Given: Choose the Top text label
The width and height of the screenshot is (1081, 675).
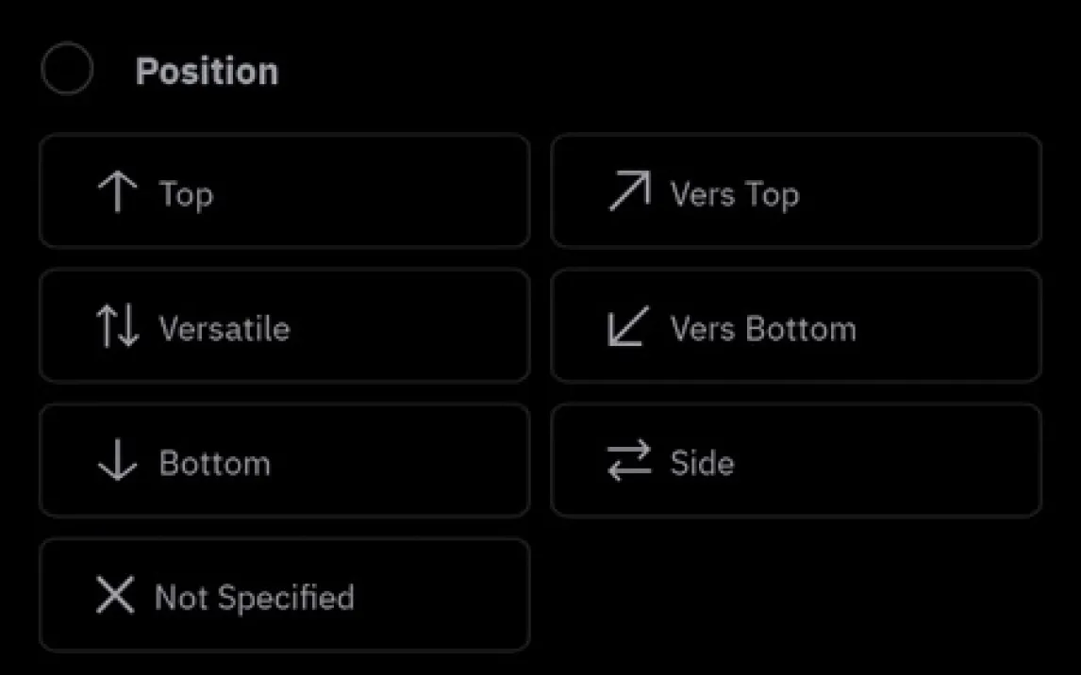Looking at the screenshot, I should (186, 194).
